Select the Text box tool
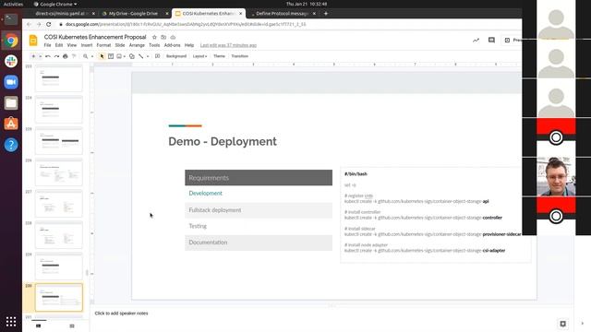Screen dimensions: 591x332 pyautogui.click(x=111, y=56)
